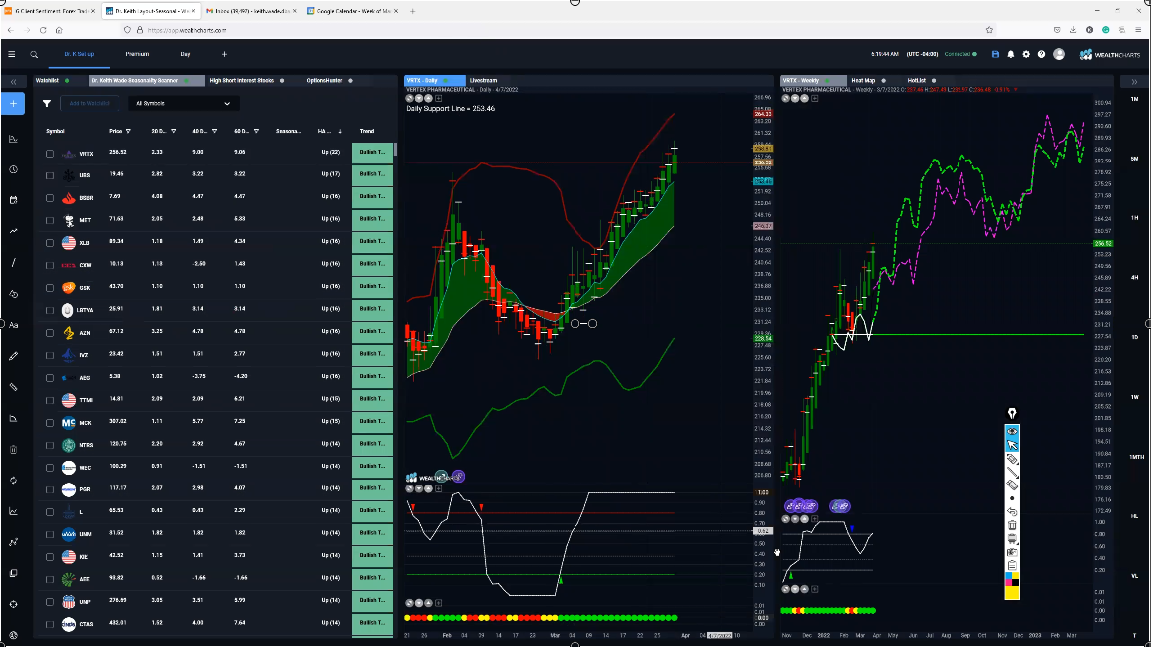Viewport: 1151px width, 647px height.
Task: Open the calendar icon in left sidebar
Action: click(x=13, y=200)
